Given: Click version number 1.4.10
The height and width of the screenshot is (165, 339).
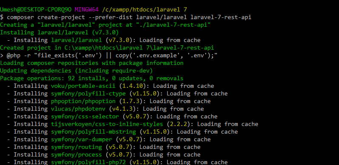Looking at the screenshot, I should click(133, 86).
